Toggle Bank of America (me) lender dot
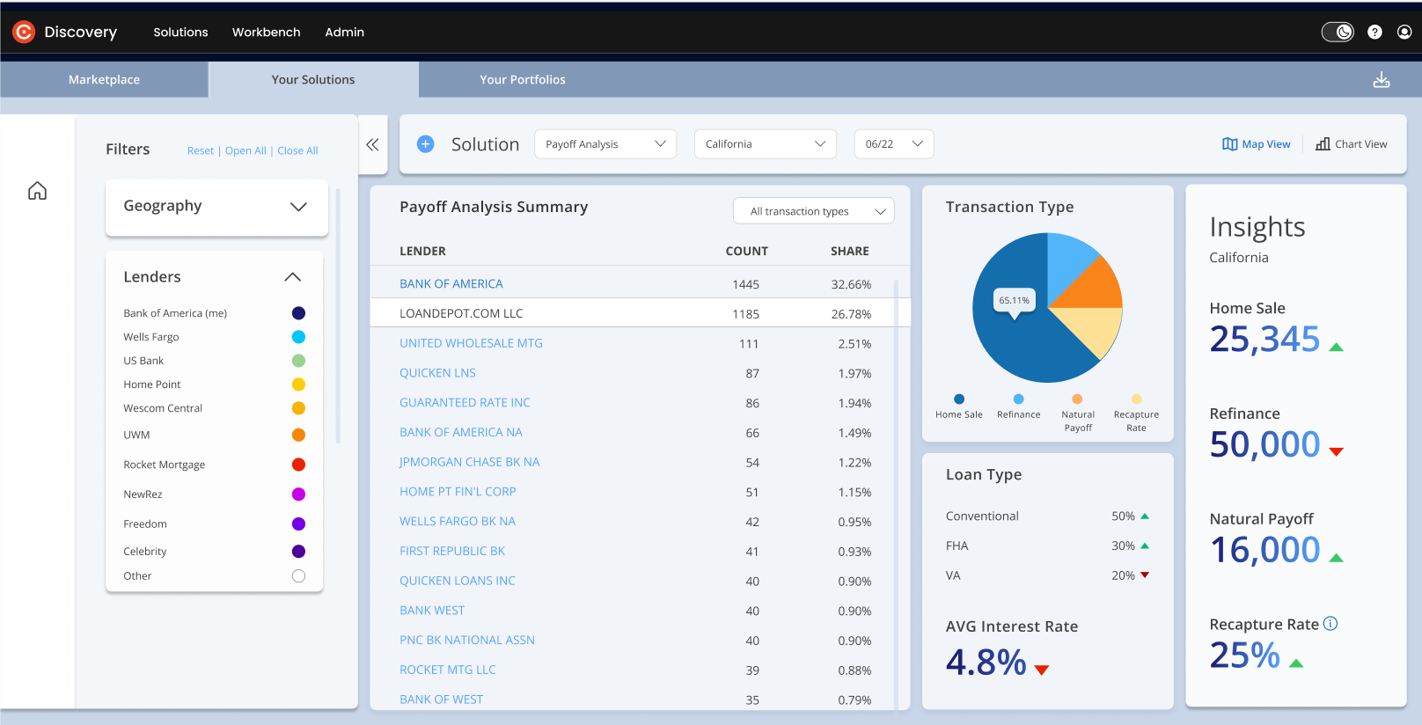Image resolution: width=1422 pixels, height=725 pixels. click(298, 313)
